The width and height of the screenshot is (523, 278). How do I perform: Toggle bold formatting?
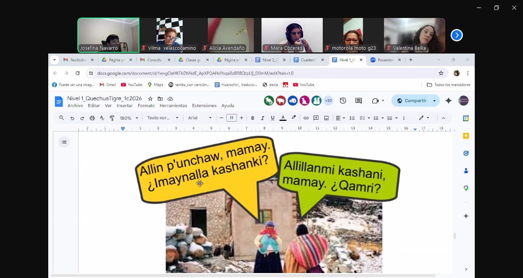point(253,118)
